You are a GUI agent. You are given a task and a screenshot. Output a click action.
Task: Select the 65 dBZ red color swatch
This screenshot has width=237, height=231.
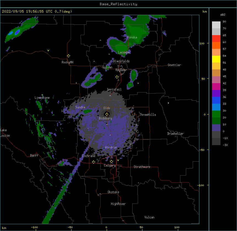click(x=216, y=38)
